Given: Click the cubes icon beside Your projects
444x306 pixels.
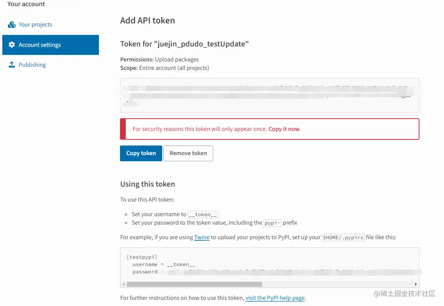Looking at the screenshot, I should 12,25.
